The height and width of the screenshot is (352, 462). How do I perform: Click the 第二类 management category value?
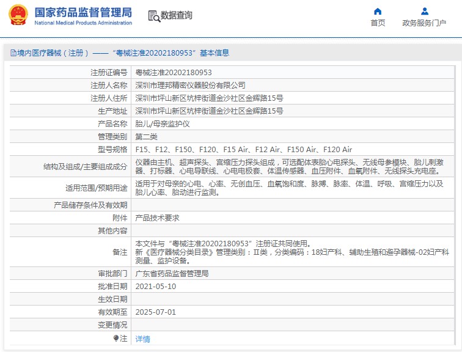[x=146, y=137]
